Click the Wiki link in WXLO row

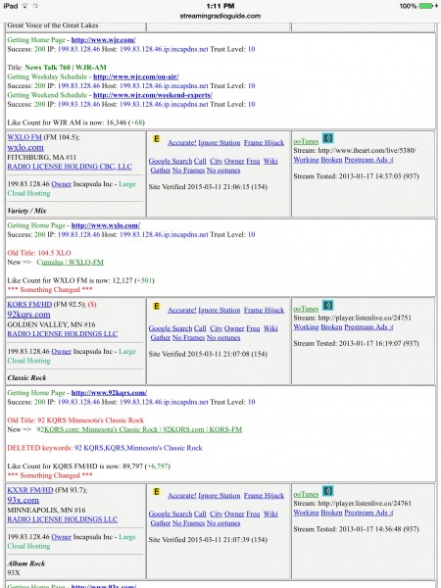(270, 162)
